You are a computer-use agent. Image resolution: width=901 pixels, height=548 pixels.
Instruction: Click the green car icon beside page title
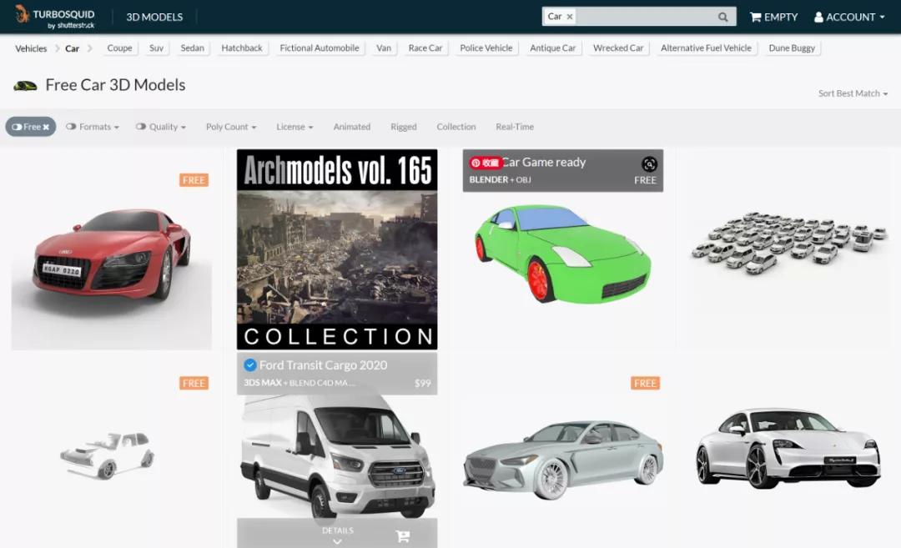click(x=25, y=86)
